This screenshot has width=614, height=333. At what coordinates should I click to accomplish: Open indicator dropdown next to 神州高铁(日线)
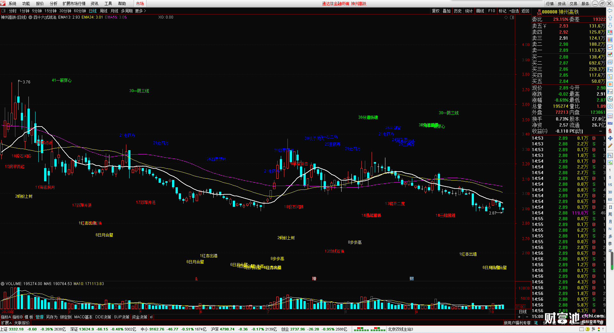click(30, 17)
